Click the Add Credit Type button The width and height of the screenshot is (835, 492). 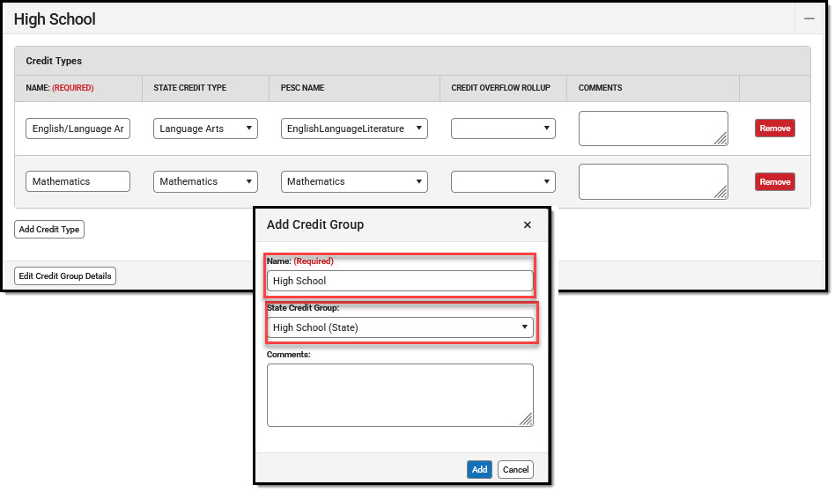coord(49,229)
